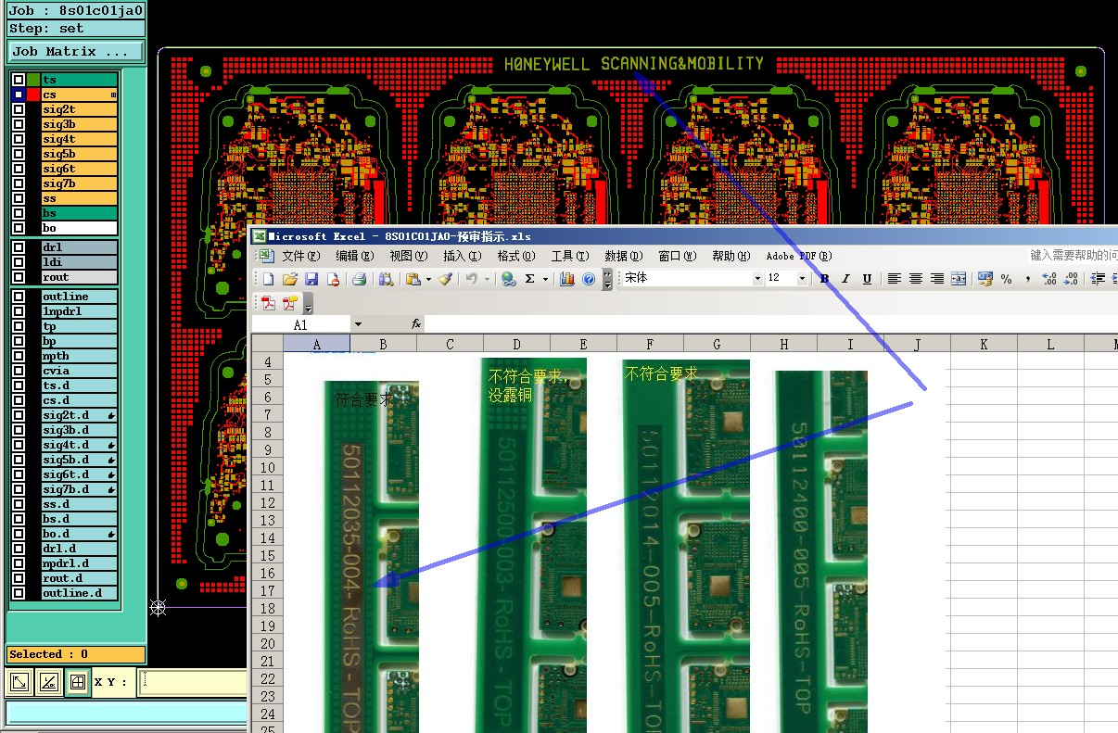The height and width of the screenshot is (733, 1118).
Task: Open the Paste options dropdown arrow
Action: 428,279
